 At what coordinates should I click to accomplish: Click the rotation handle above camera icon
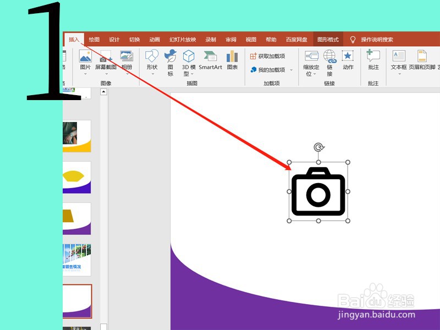click(318, 147)
